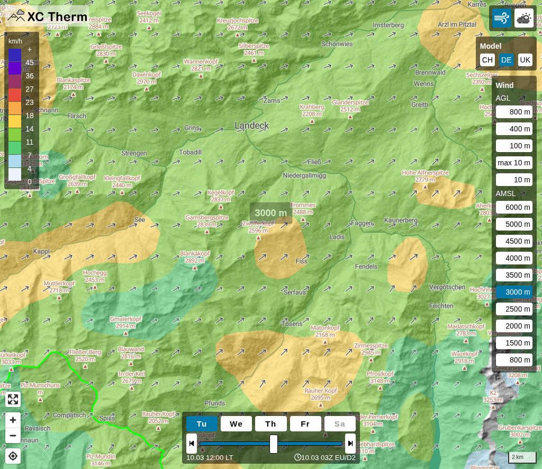Select the wind layer icon
The width and height of the screenshot is (542, 469).
501,19
